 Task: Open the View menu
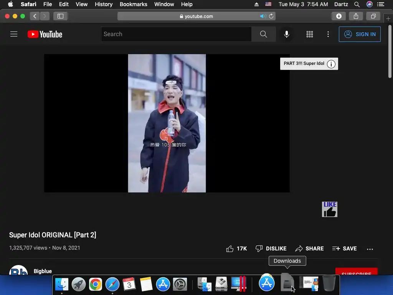pos(82,4)
